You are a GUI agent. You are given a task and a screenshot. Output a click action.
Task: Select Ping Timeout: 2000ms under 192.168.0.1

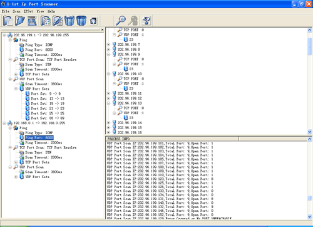coord(44,142)
